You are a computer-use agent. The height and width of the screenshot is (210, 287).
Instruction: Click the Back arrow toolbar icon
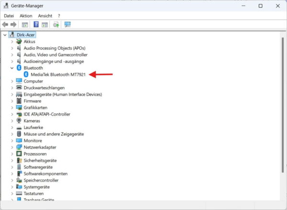tap(5, 24)
